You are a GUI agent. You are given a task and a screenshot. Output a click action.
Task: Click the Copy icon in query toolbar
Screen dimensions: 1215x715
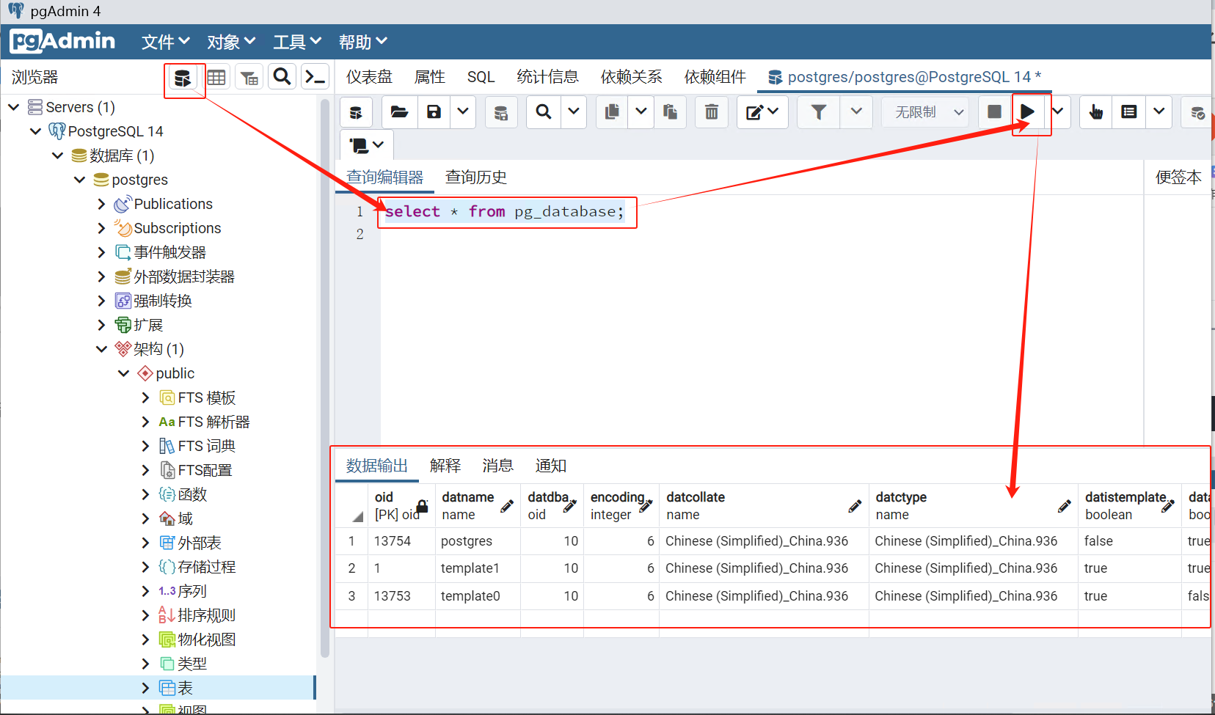click(x=612, y=112)
